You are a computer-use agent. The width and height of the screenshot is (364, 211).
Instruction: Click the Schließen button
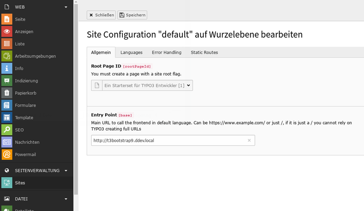(x=101, y=15)
